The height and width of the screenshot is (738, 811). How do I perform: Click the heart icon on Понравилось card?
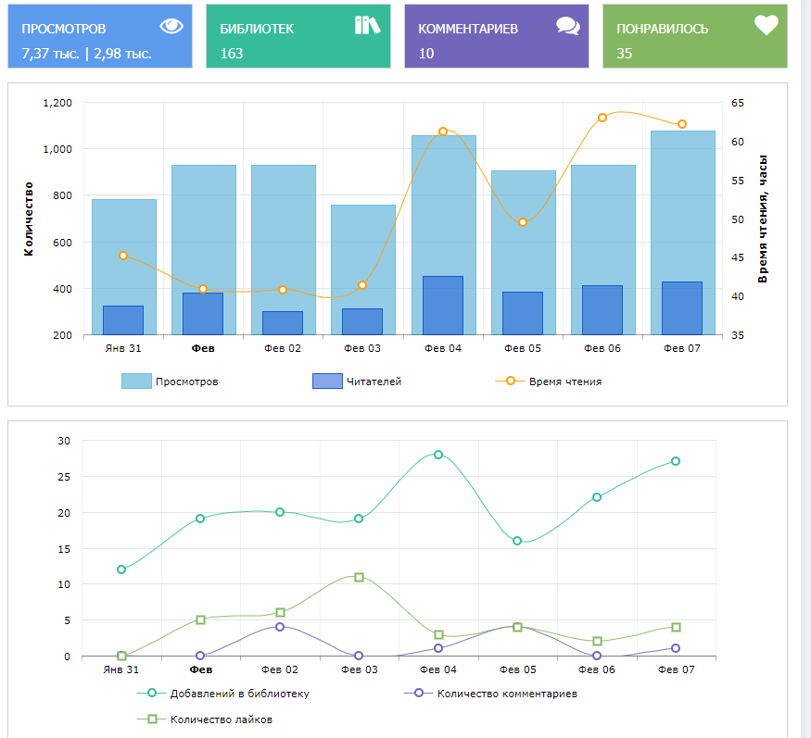[766, 26]
